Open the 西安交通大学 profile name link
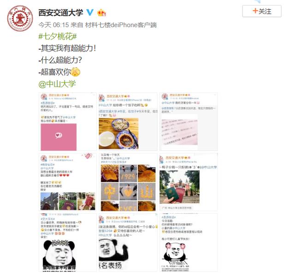295x273 pixels. (x=60, y=12)
